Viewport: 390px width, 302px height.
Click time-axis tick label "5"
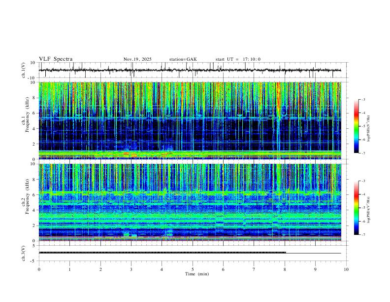point(193,269)
